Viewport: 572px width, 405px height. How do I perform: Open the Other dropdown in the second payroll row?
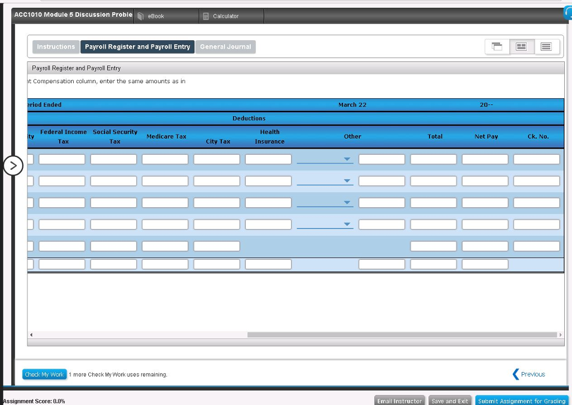347,180
